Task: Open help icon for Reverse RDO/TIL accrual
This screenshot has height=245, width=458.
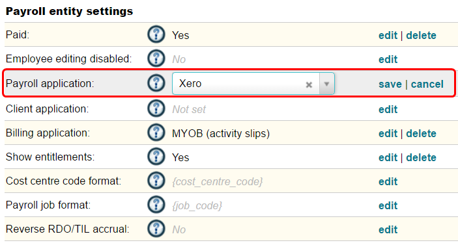Action: (x=156, y=229)
